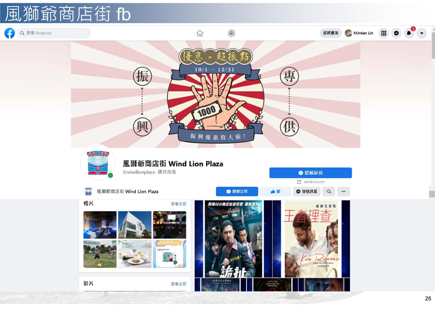Open the three-dots more options menu

[x=343, y=192]
